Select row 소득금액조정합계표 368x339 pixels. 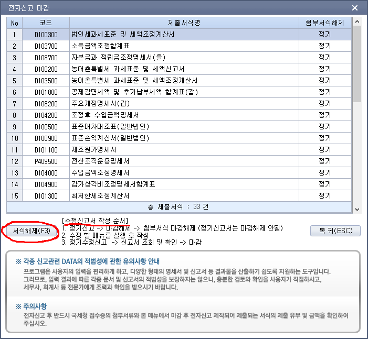tap(179, 46)
